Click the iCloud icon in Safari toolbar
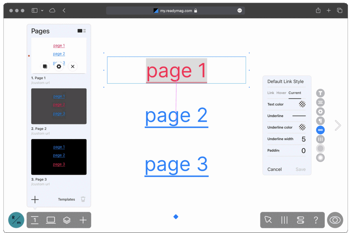The image size is (352, 233). (52, 11)
